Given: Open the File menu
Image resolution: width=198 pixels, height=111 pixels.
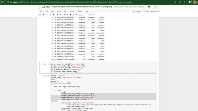Looking at the screenshot, I should click(x=41, y=11).
